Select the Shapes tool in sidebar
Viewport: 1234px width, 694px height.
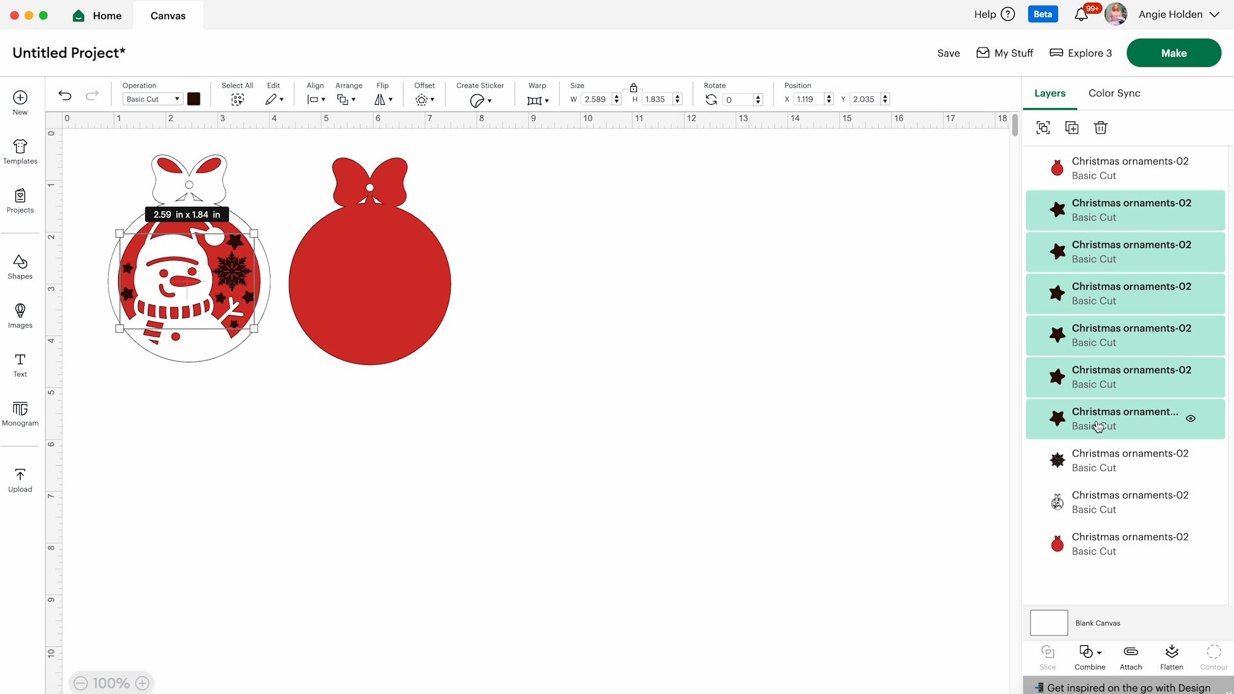pos(19,266)
